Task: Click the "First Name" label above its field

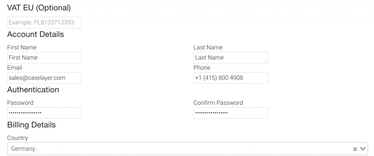Action: pos(22,47)
